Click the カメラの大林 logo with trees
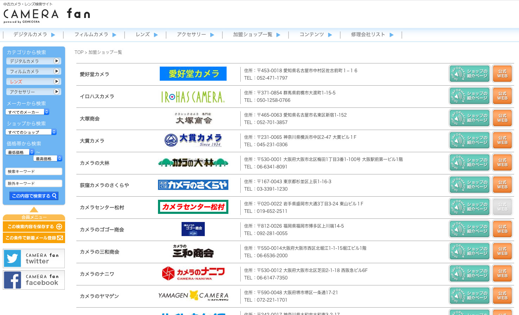 coord(193,163)
